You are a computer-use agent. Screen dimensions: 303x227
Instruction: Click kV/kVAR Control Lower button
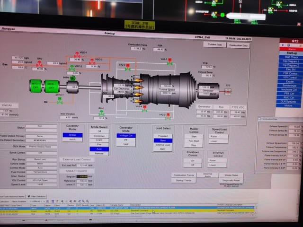tap(217, 165)
